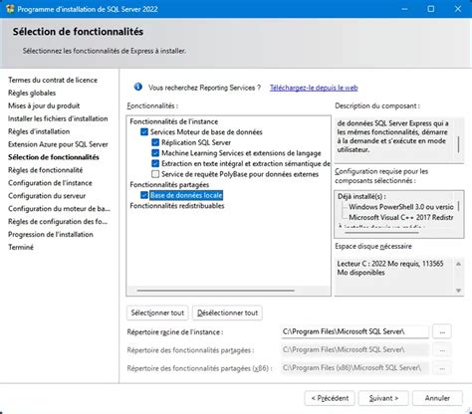Browse for the instance root directory
The height and width of the screenshot is (414, 472).
[x=442, y=331]
